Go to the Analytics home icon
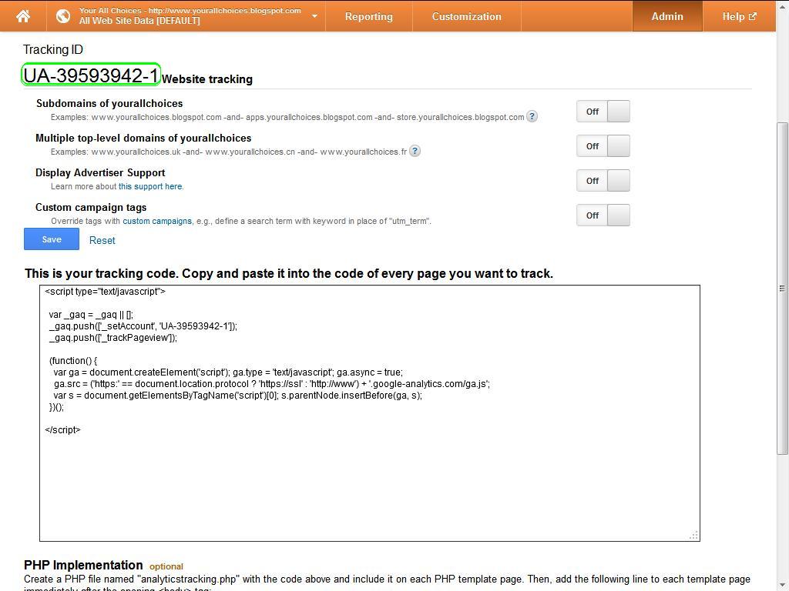Screen dimensions: 789x591 [x=23, y=16]
